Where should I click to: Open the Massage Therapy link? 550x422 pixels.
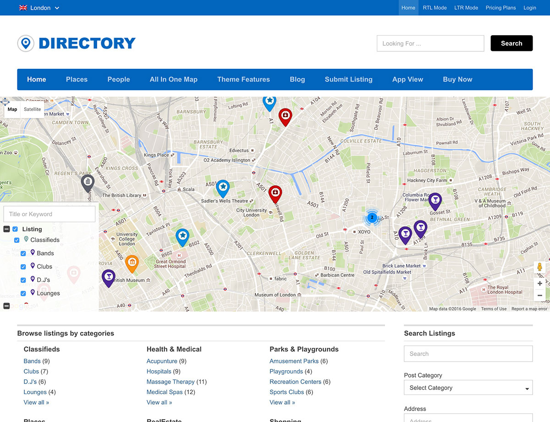(x=170, y=382)
